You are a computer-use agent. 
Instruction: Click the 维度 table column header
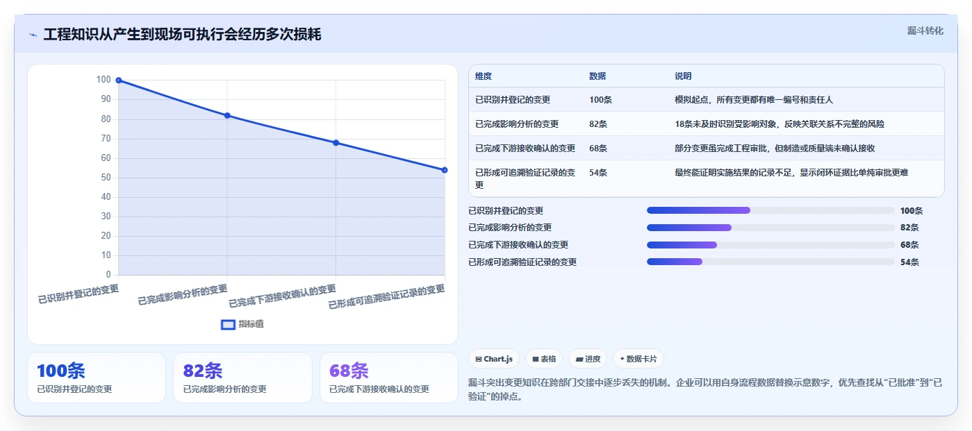tap(484, 76)
